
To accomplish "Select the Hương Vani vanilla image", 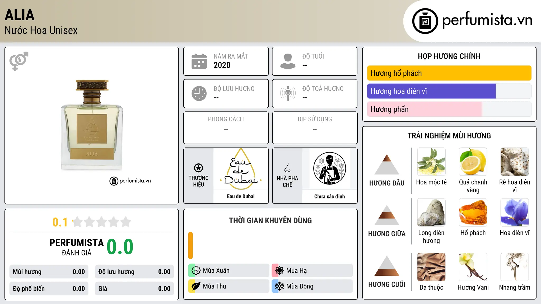I will [473, 267].
